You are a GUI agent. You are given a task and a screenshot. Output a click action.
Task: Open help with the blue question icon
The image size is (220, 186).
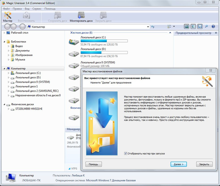click(x=213, y=26)
